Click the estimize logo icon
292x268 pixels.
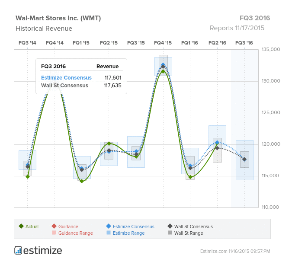pyautogui.click(x=18, y=250)
